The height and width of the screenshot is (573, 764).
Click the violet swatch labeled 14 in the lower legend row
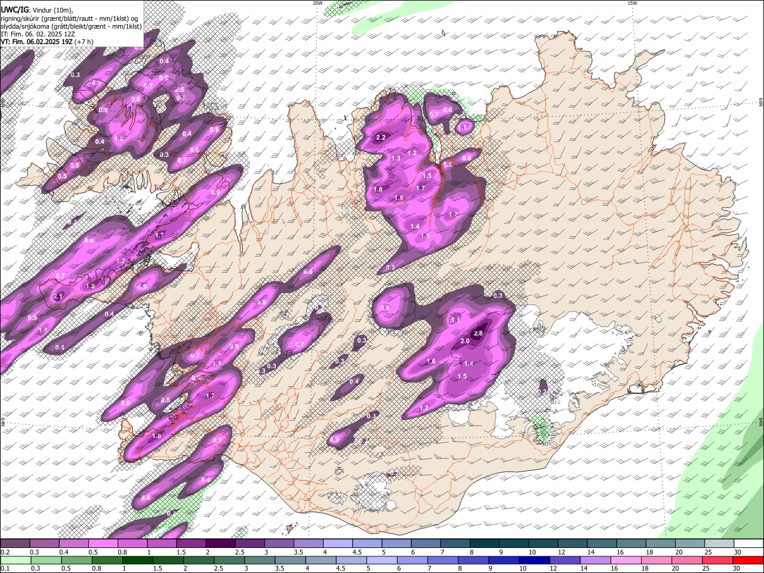[595, 560]
